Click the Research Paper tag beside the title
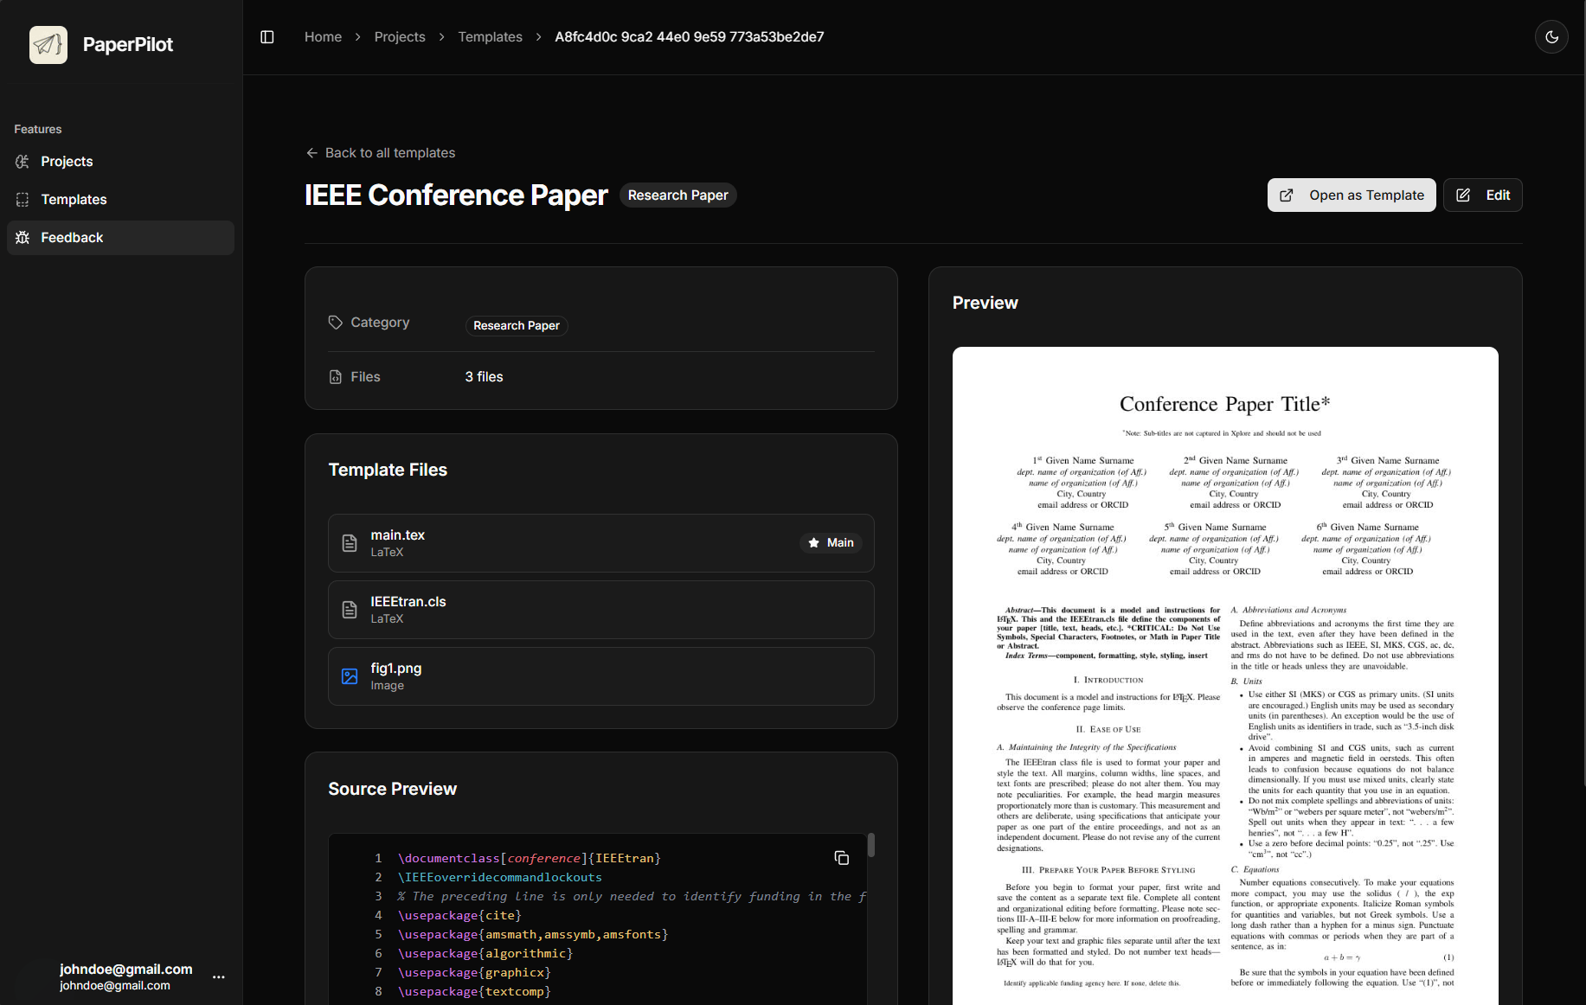The height and width of the screenshot is (1005, 1586). (677, 195)
